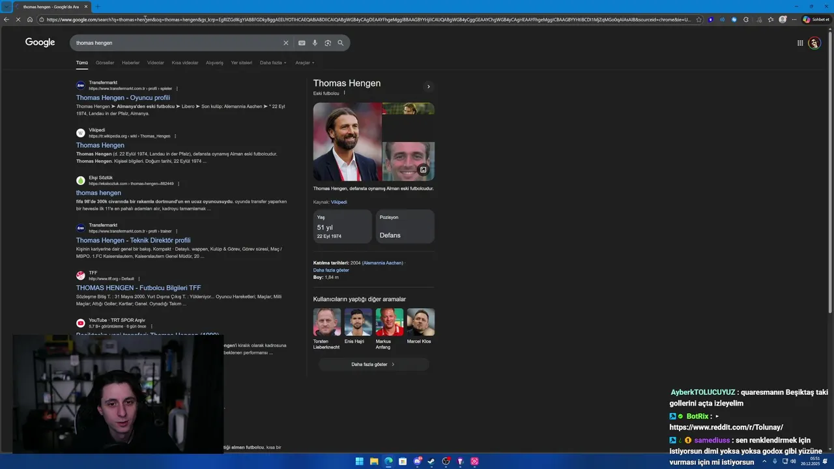Open Ekşi Sözlük 'thomas hengen' result
834x469 pixels.
[x=98, y=193]
